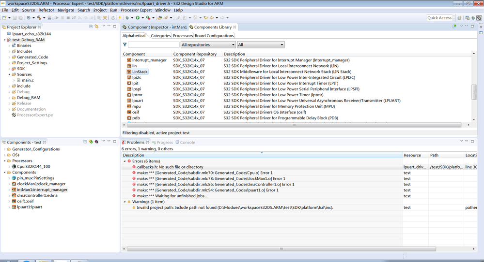The image size is (484, 262).
Task: Click the refresh icon in Components Library header
Action: pos(454,26)
